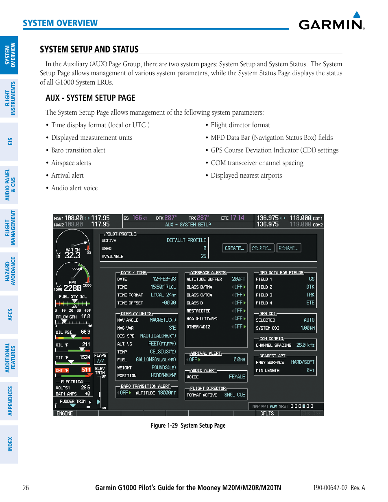Select the Time Offset -00:00 field
Viewport: 388px width, 502px height.
[x=169, y=303]
